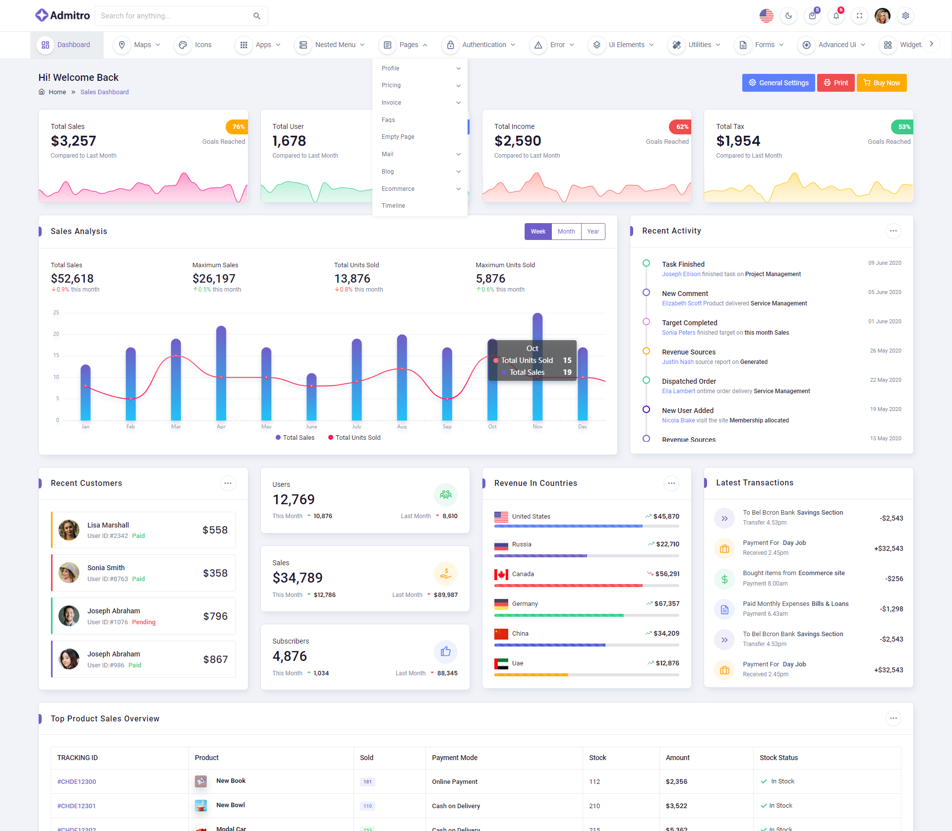Click the Buy Now button
This screenshot has height=831, width=952.
click(x=881, y=83)
